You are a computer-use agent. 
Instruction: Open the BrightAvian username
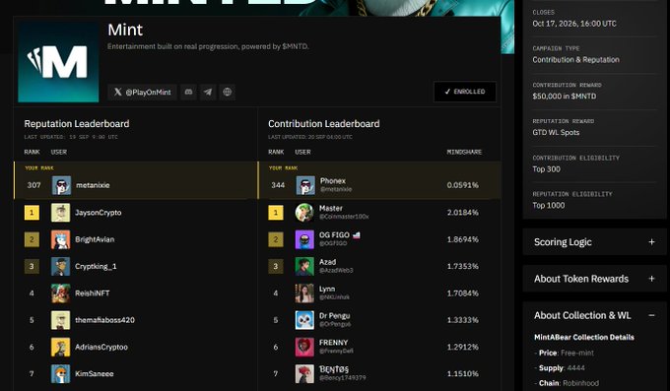(95, 239)
